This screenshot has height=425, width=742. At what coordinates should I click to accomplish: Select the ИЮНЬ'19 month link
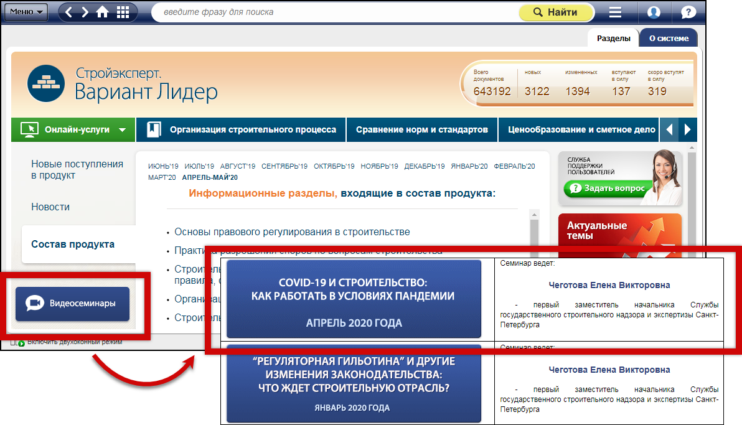[x=163, y=166]
